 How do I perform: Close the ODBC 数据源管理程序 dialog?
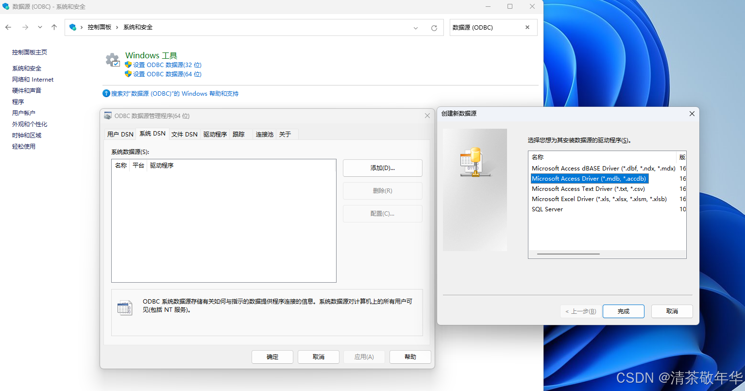(x=427, y=116)
